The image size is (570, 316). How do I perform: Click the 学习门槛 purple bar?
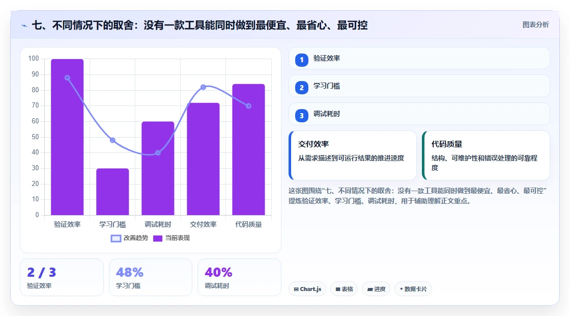pos(112,192)
